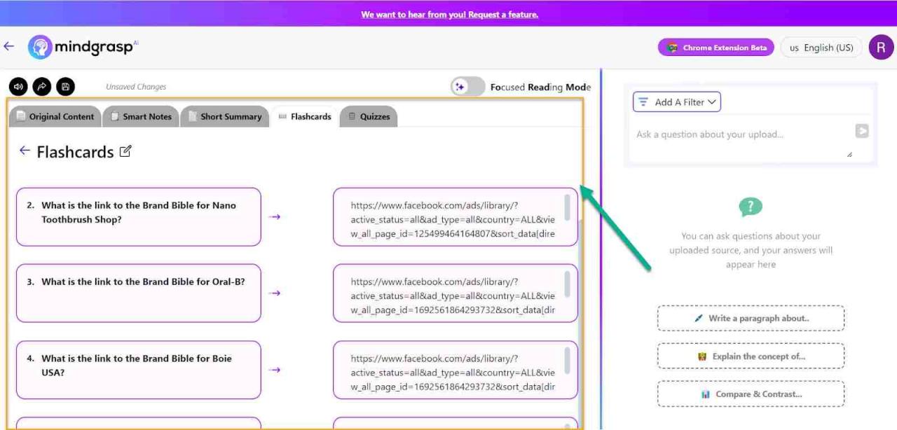The image size is (897, 430).
Task: Click the back arrow beside the Flashcards heading
Action: click(25, 151)
